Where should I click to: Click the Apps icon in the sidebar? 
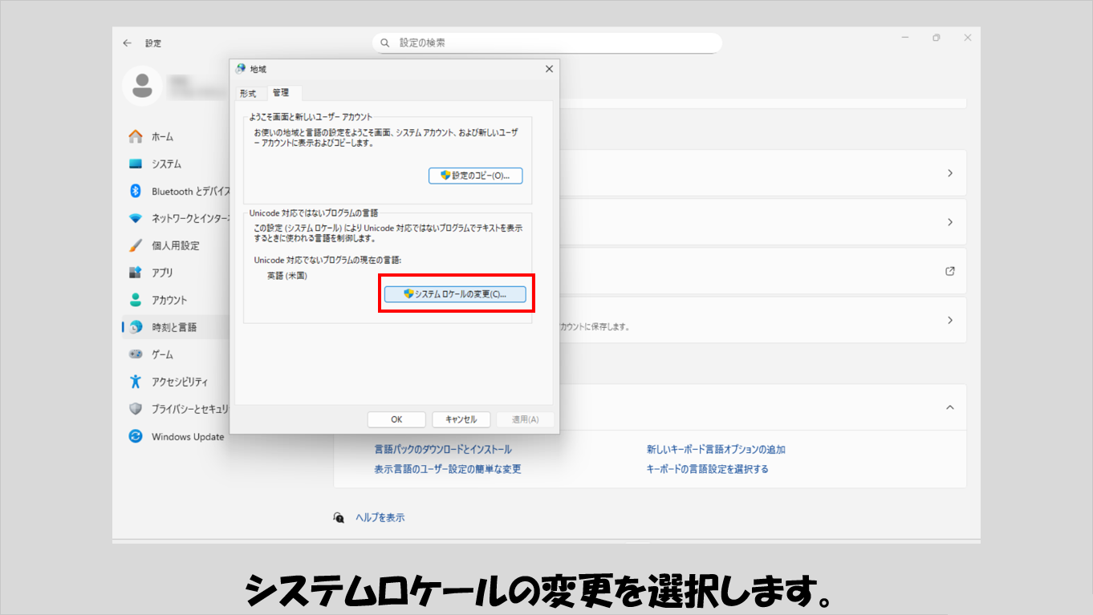(x=136, y=273)
